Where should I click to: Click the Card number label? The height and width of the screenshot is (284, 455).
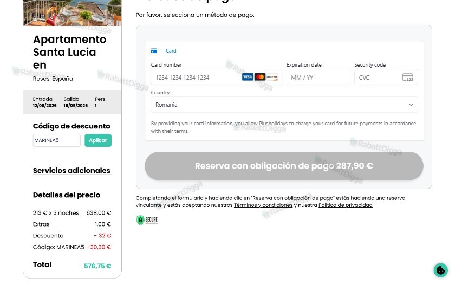coord(166,64)
